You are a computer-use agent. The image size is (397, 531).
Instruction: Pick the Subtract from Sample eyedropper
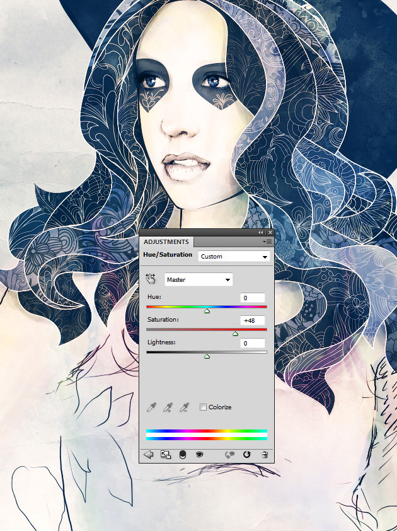tap(184, 407)
